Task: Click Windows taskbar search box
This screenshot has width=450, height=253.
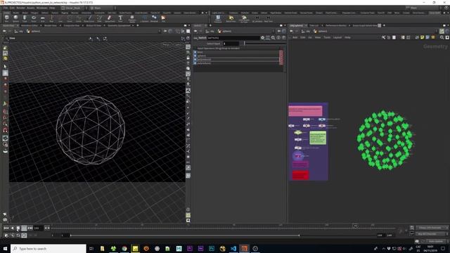Action: [49, 248]
